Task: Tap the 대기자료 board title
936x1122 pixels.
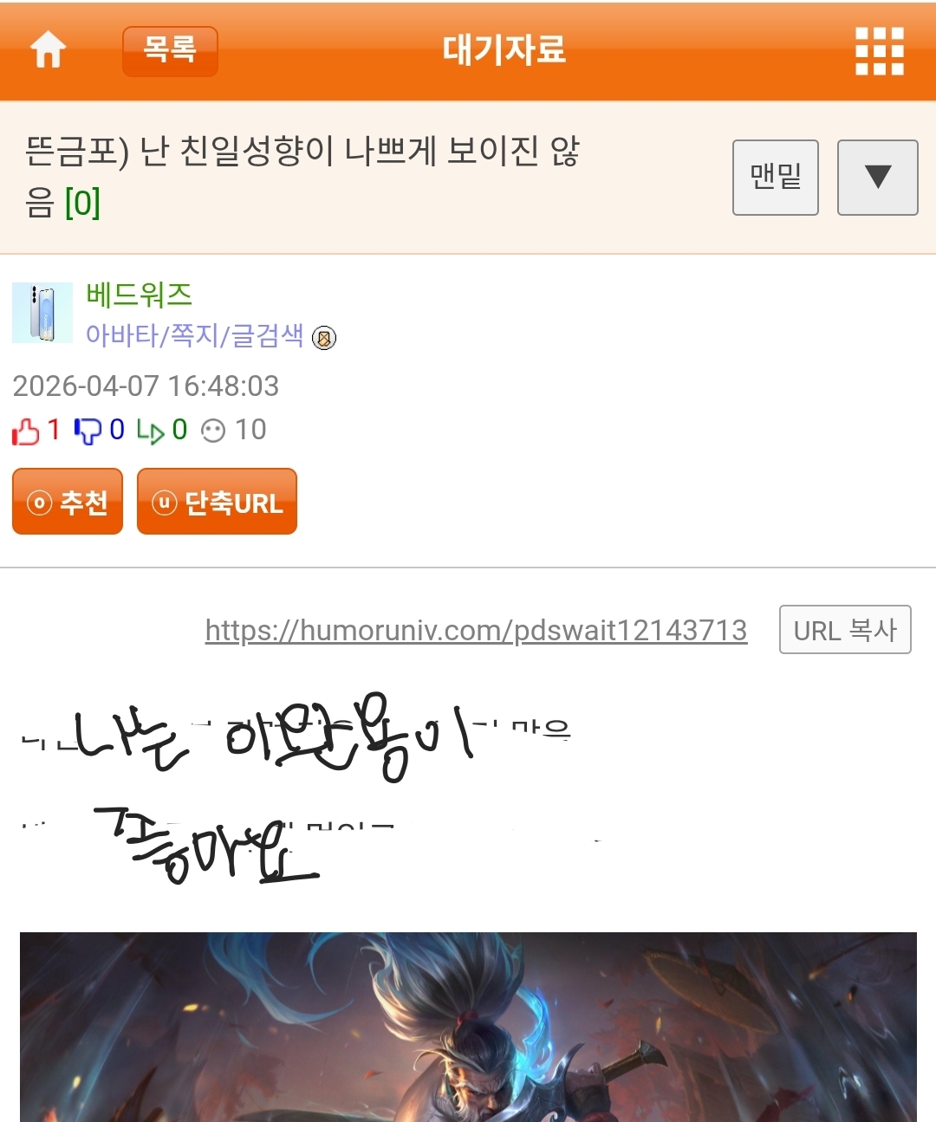Action: pos(504,50)
